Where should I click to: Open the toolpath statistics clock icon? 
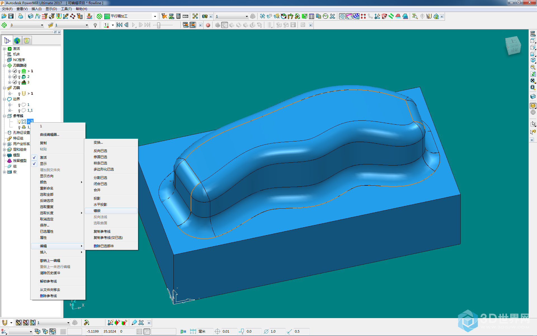click(326, 16)
